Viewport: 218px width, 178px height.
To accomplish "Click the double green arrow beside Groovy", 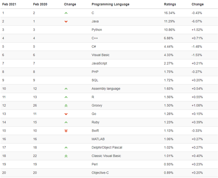I will click(x=66, y=105).
